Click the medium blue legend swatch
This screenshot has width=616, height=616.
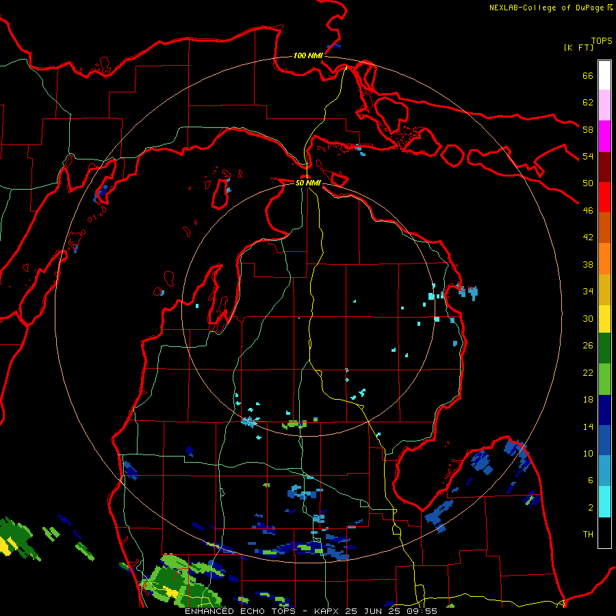click(x=604, y=440)
